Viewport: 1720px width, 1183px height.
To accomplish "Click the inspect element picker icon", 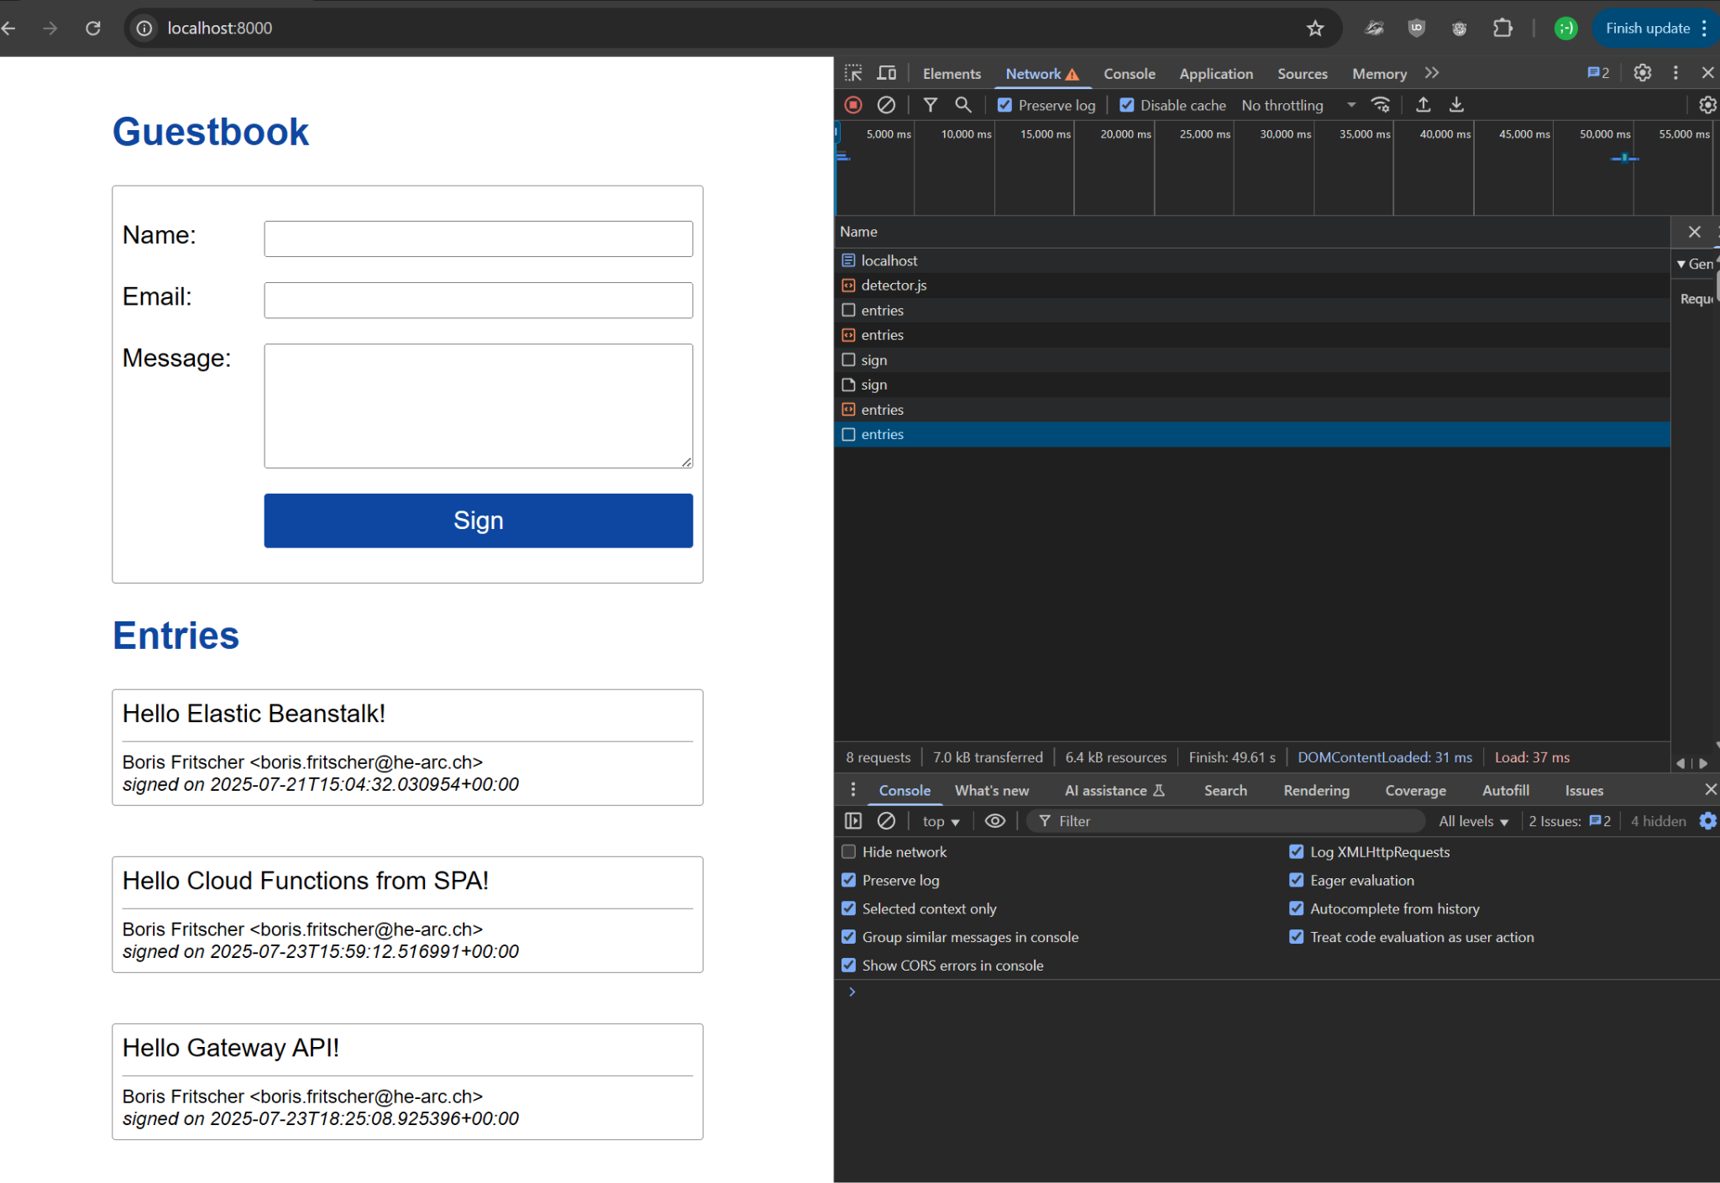I will [x=853, y=73].
